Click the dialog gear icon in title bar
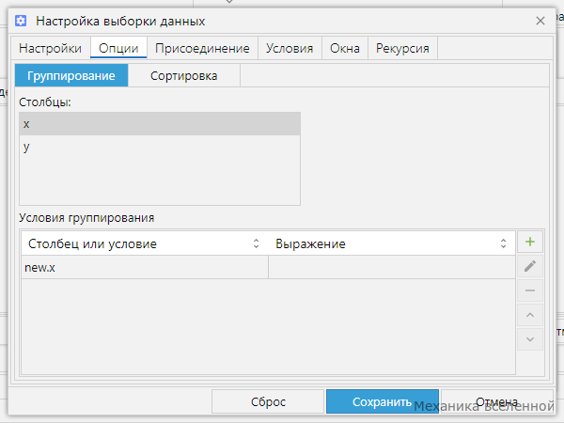Viewport: 564px width, 423px height. coord(21,21)
